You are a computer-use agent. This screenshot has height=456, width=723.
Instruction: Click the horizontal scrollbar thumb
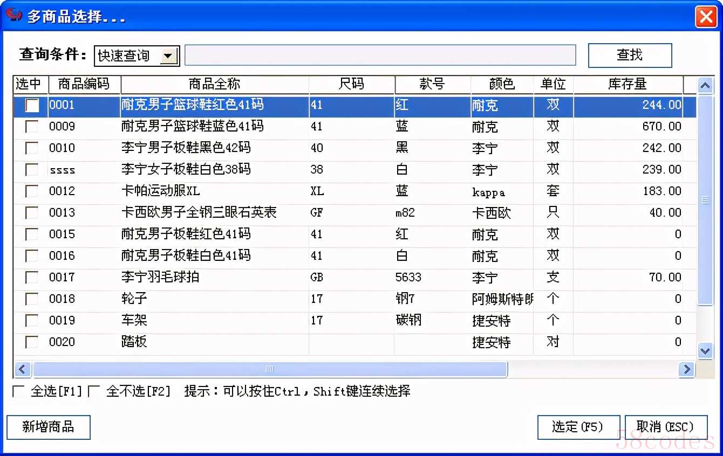(270, 369)
